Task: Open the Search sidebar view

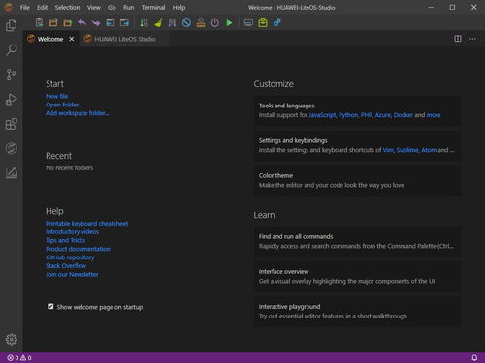Action: pyautogui.click(x=12, y=50)
